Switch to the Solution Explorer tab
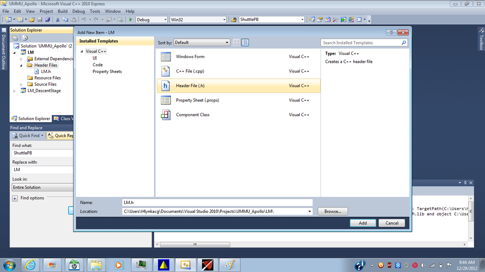Screen dimensions: 485x272 pos(31,118)
